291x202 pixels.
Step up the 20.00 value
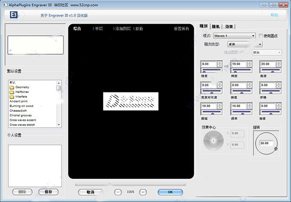[x=279, y=63]
